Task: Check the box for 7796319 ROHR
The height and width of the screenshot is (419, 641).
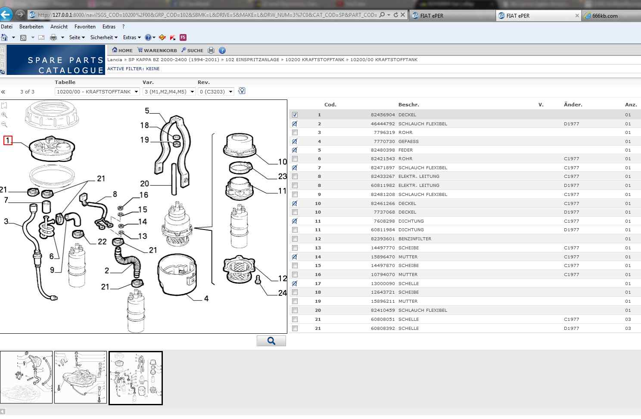Action: pyautogui.click(x=295, y=133)
